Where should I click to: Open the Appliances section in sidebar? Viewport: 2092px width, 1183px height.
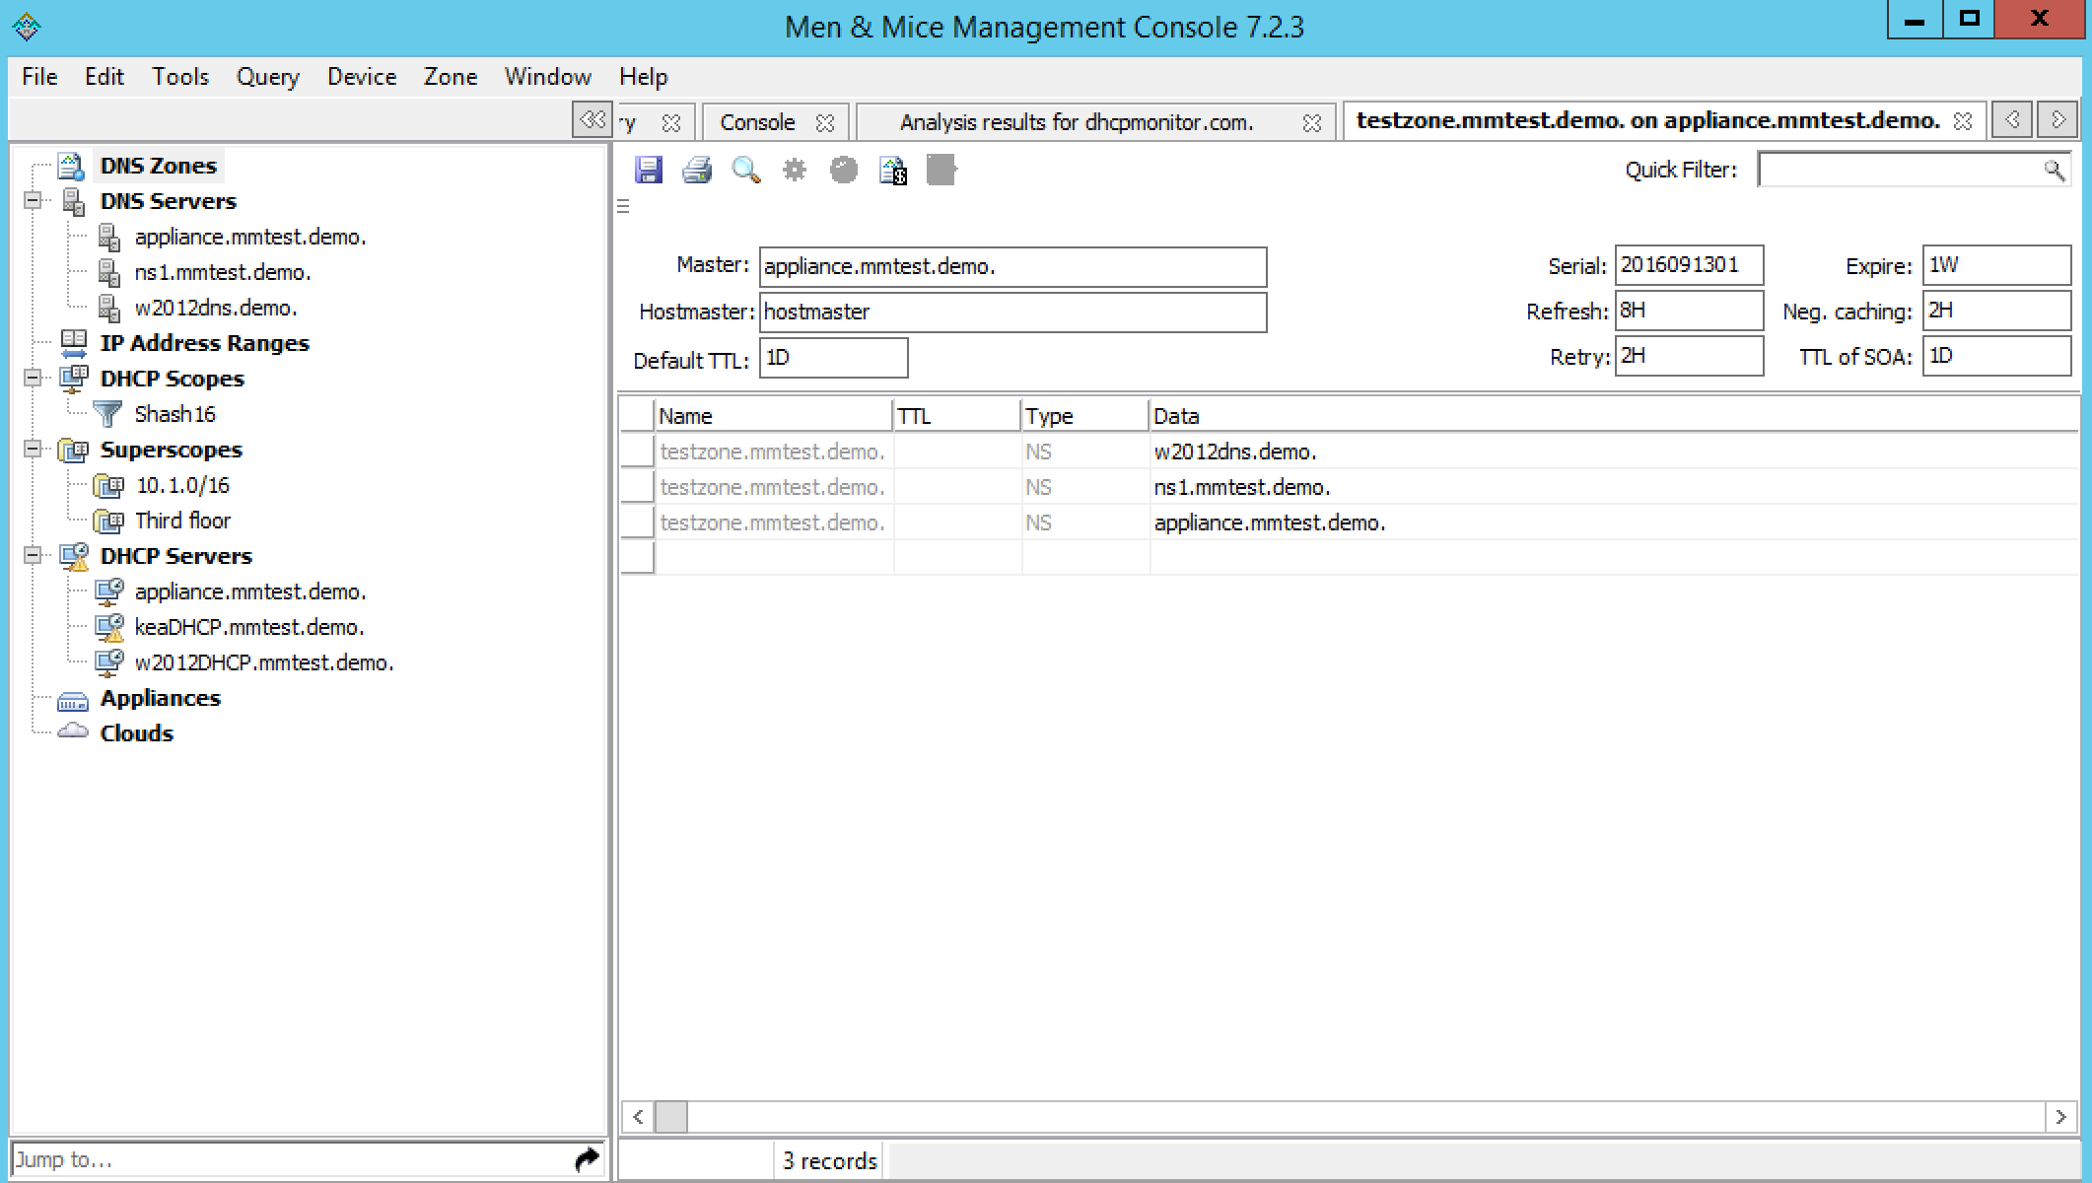tap(160, 698)
